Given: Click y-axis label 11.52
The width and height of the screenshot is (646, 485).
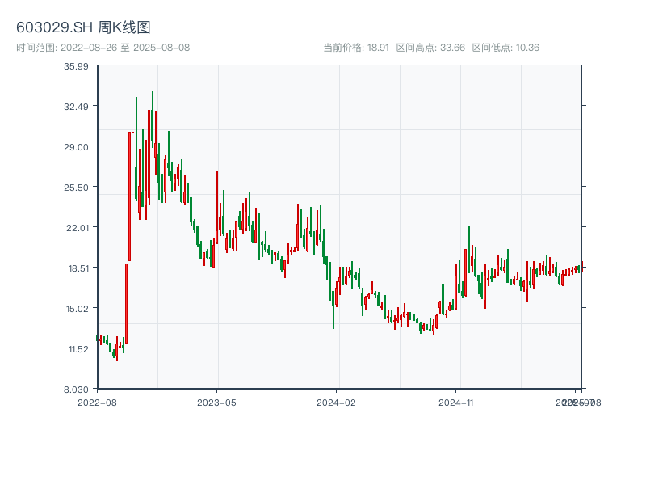Looking at the screenshot, I should point(78,349).
